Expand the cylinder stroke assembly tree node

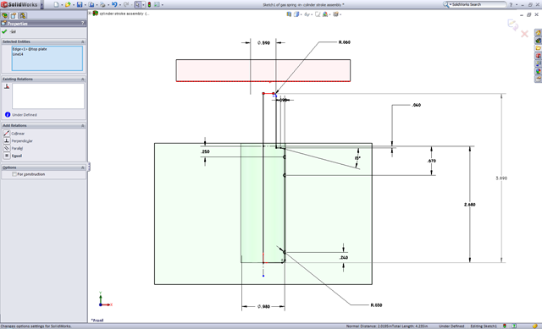point(90,14)
